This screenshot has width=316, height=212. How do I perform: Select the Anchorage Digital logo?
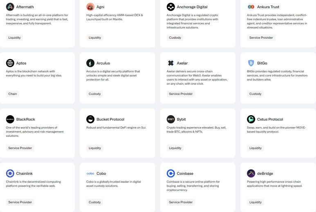point(171,7)
